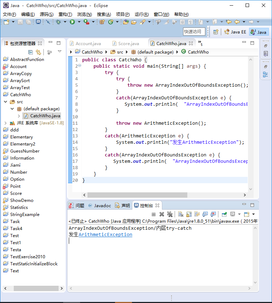Click editor horizontal scrollbar thumb
Image resolution: width=272 pixels, height=303 pixels.
point(137,195)
